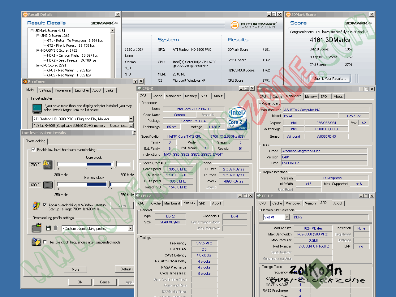Open the RivaTuner Power user tab
The image size is (396, 297).
[63, 90]
